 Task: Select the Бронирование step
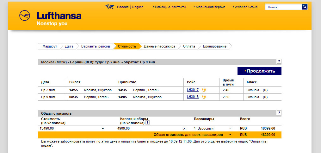point(215,46)
